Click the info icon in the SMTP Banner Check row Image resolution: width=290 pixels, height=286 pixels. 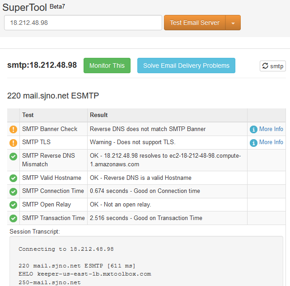253,129
